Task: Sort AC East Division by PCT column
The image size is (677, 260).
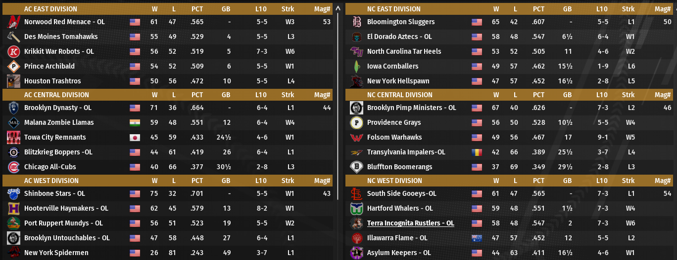Action: tap(197, 9)
